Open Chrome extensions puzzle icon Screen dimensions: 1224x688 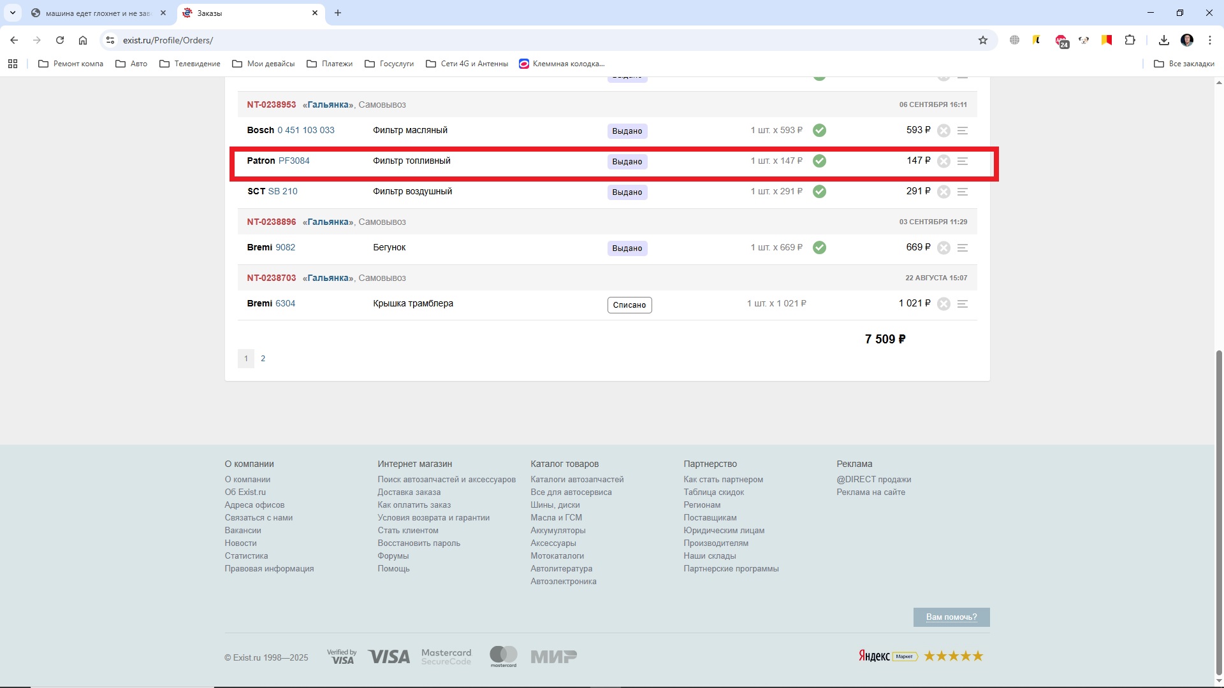tap(1130, 40)
